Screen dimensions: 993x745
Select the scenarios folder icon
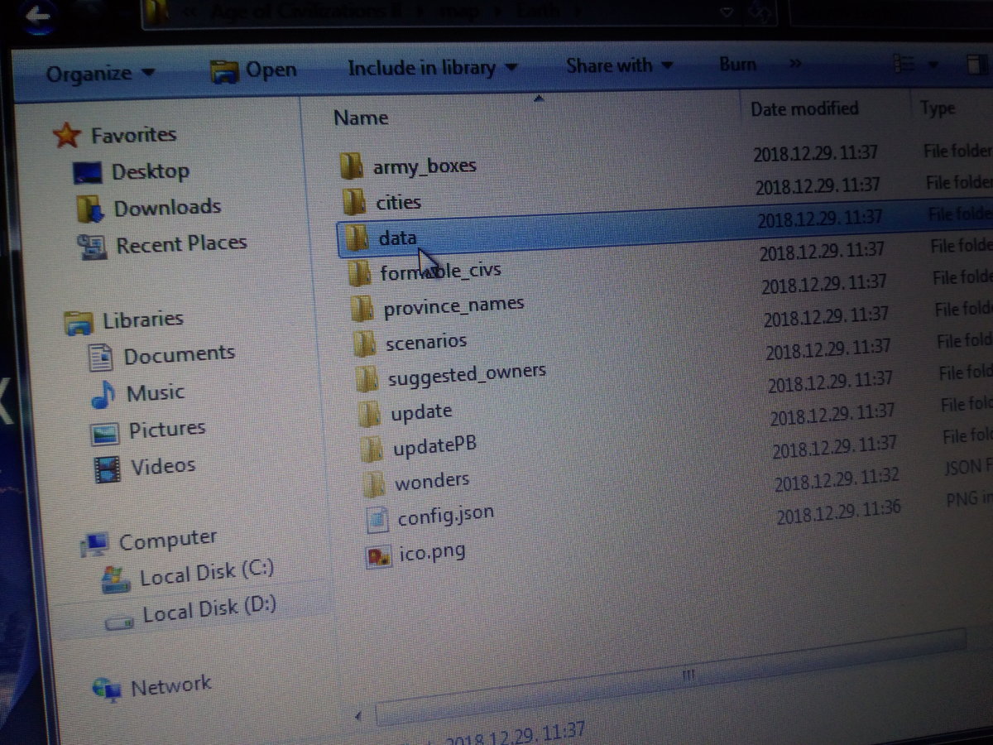tap(365, 342)
